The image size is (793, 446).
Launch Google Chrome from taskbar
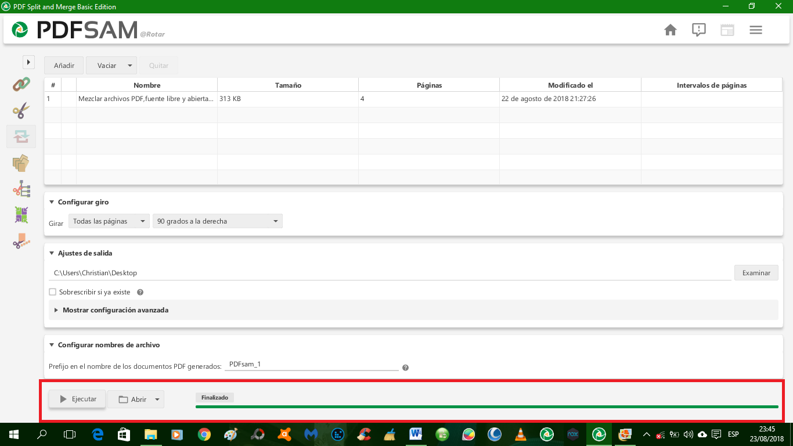pos(204,434)
